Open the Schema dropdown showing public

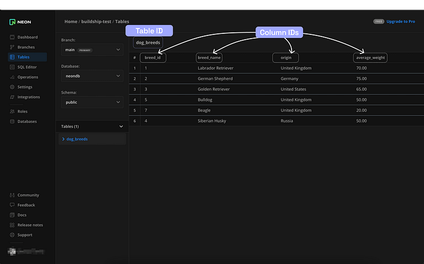point(92,102)
